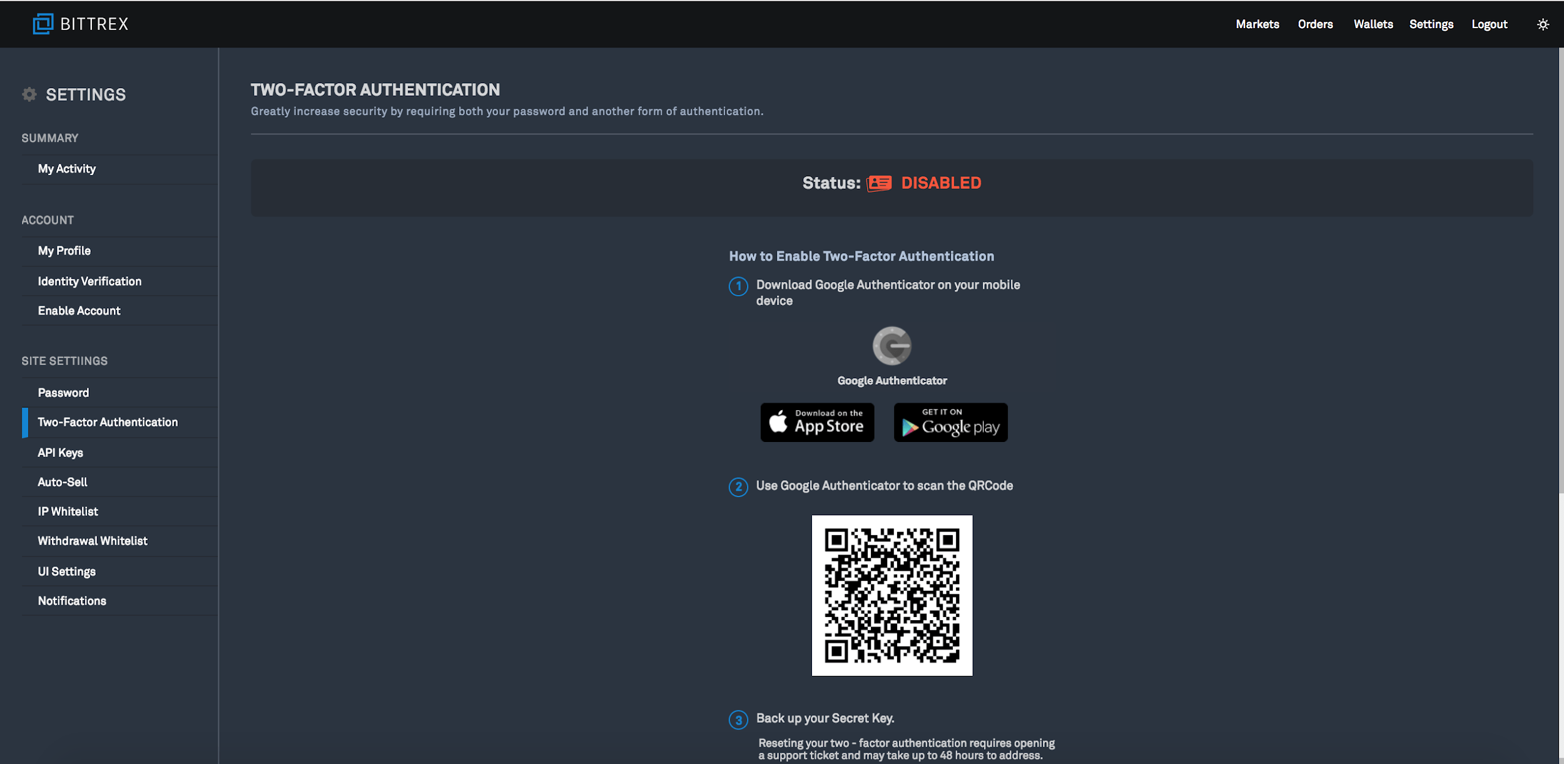This screenshot has width=1564, height=764.
Task: Click the Settings gear icon
Action: coord(29,94)
